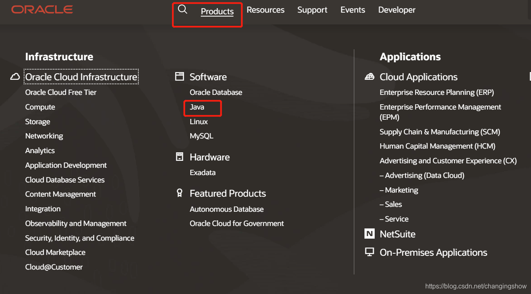
Task: Open the Products menu
Action: (217, 11)
